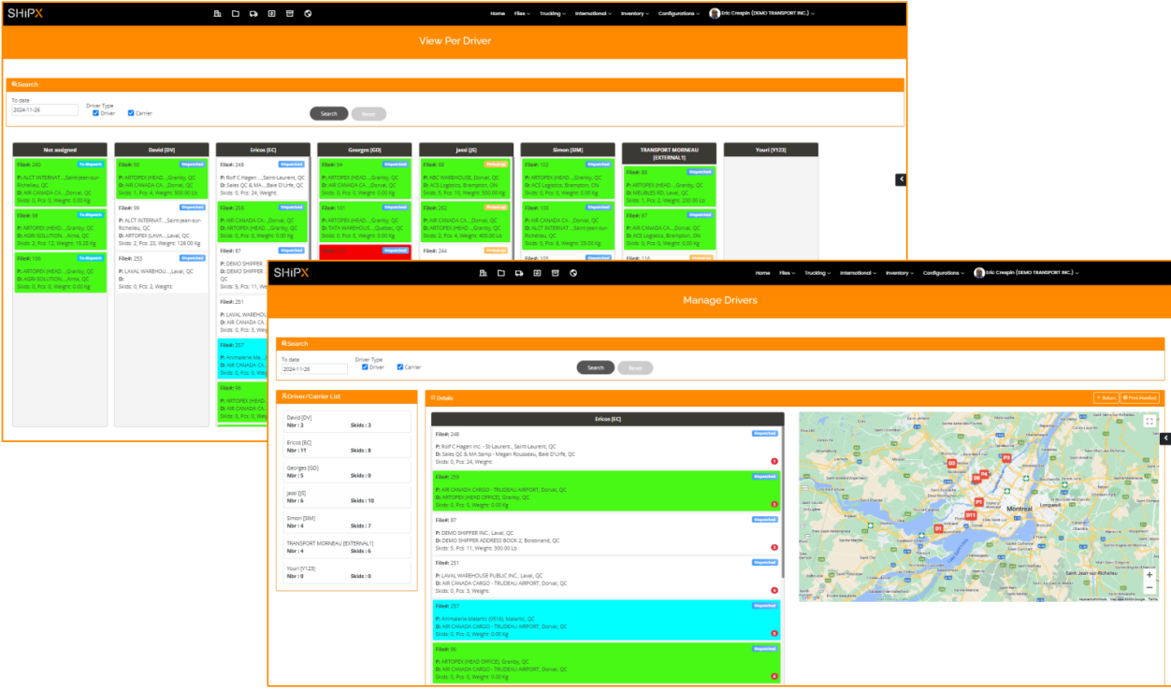This screenshot has width=1171, height=690.
Task: Click To date field in View Per Driver
Action: [45, 109]
